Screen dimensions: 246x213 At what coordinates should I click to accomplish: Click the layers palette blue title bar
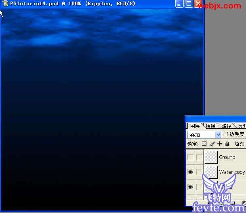pyautogui.click(x=215, y=119)
